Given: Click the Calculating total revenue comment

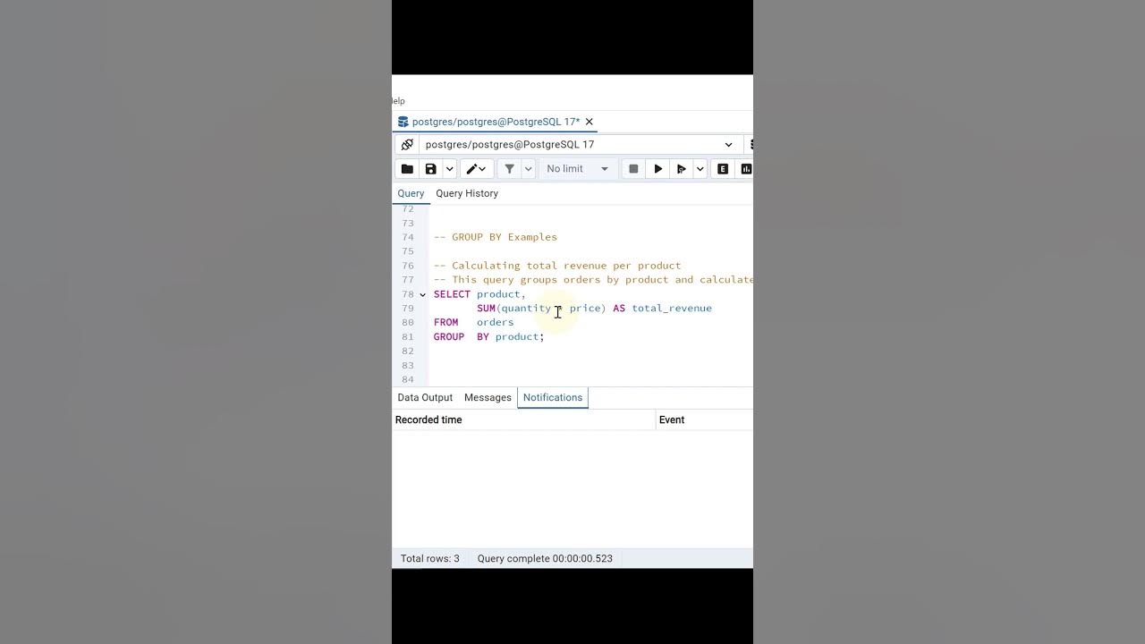Looking at the screenshot, I should coord(557,266).
